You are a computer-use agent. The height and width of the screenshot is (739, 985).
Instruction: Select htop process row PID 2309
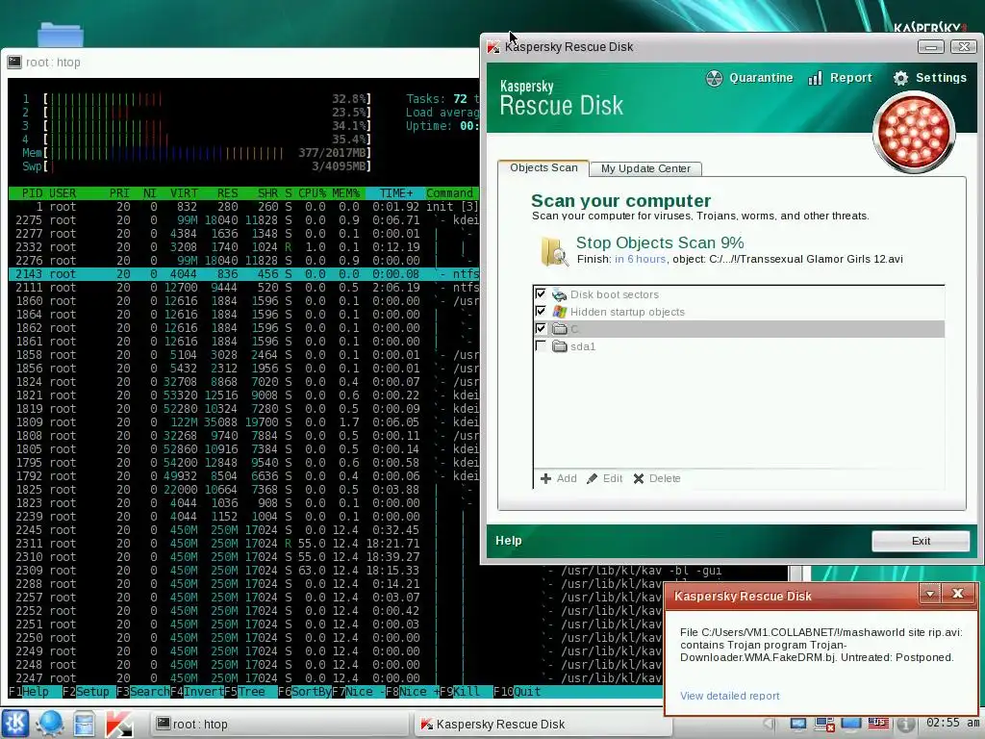pos(243,570)
